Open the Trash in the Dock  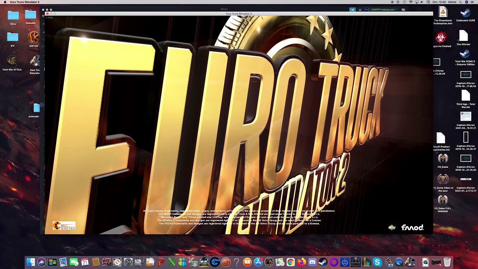click(x=447, y=262)
